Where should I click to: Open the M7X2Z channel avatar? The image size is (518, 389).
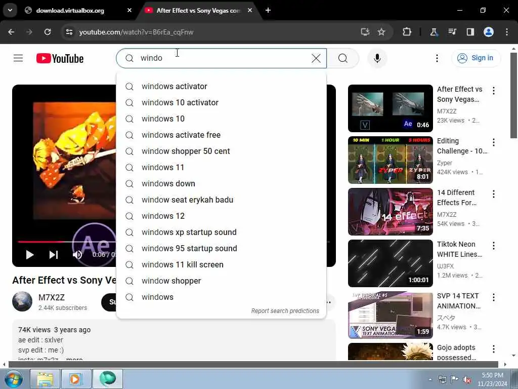coord(22,301)
